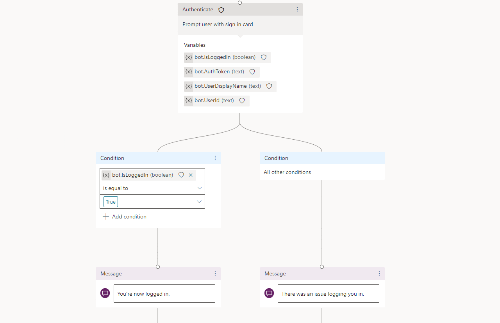Expand the True value dropdown
This screenshot has height=323, width=500.
[x=199, y=202]
